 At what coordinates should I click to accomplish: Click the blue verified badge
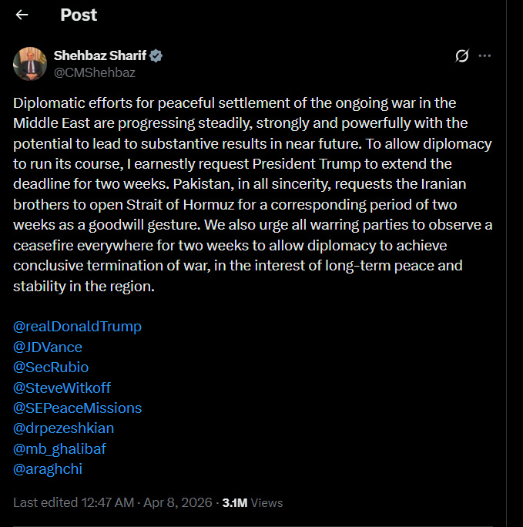[156, 55]
